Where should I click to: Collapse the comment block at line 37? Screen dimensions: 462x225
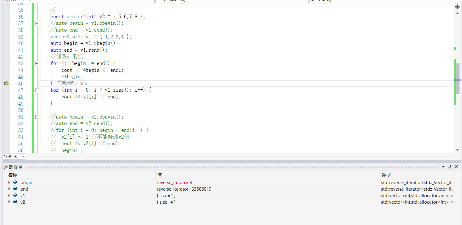[x=37, y=23]
